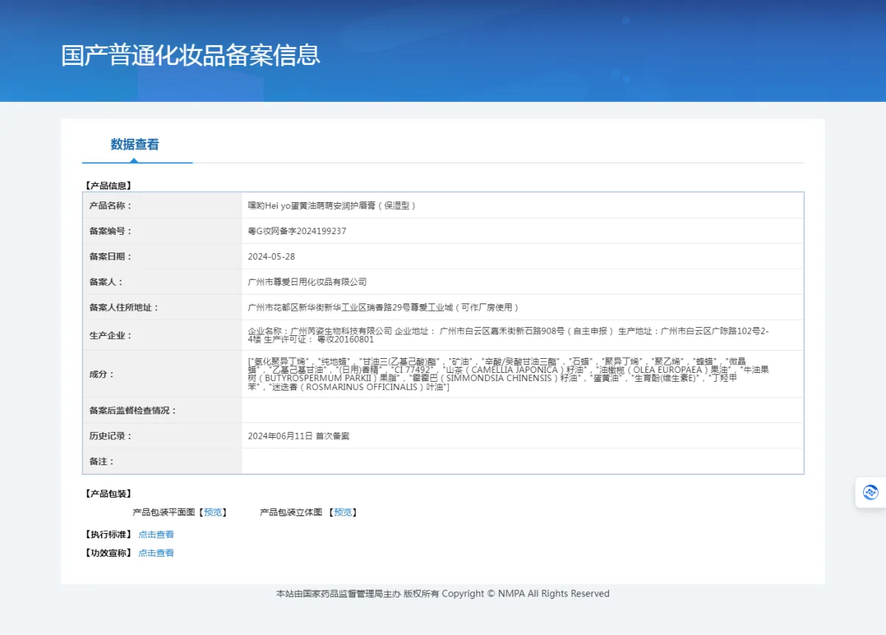Click the 【功效宣称】 label
Image resolution: width=886 pixels, height=635 pixels.
point(108,553)
